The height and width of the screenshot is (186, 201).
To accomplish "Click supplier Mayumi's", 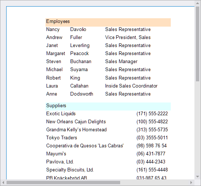I will [56, 154].
